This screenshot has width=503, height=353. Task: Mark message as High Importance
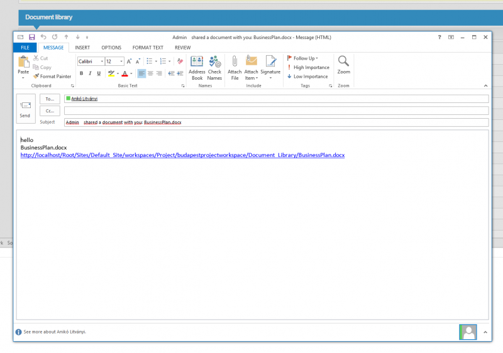pyautogui.click(x=308, y=67)
